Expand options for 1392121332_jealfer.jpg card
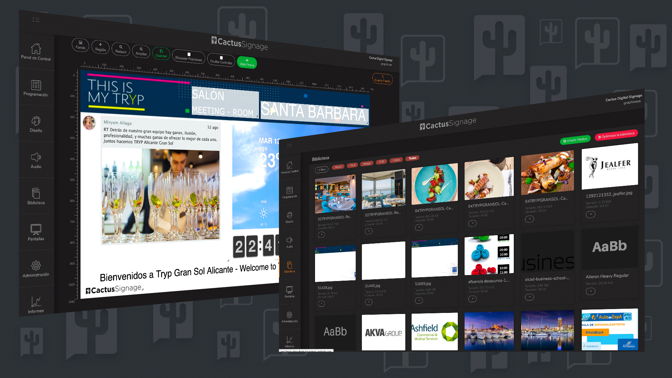Image resolution: width=672 pixels, height=378 pixels. 590,214
